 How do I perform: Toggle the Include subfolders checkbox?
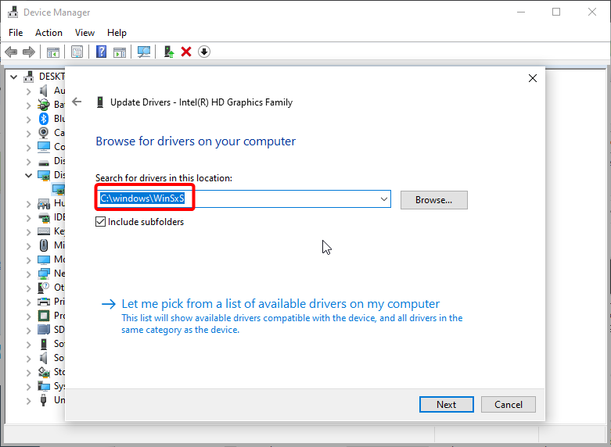(x=101, y=222)
